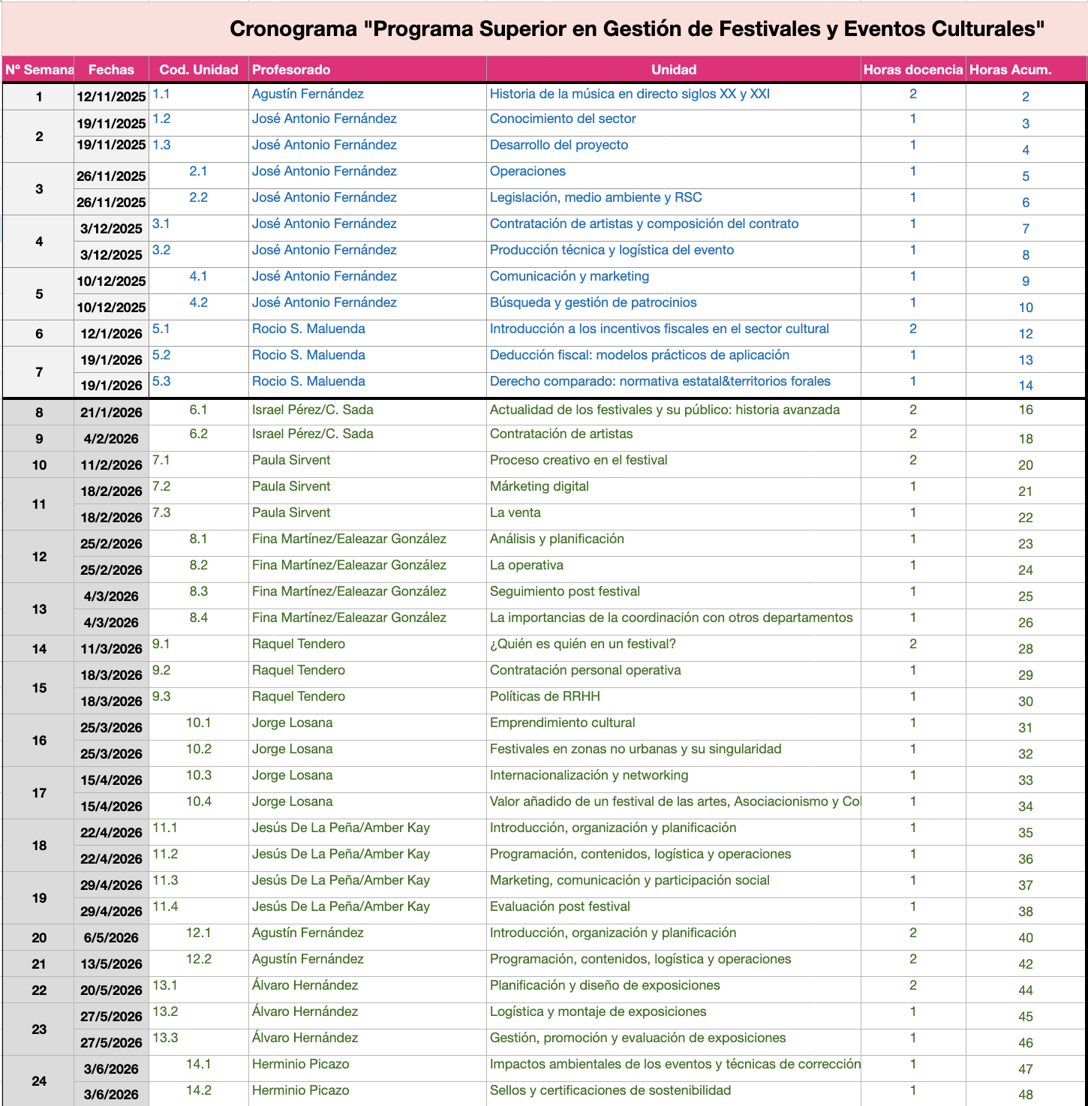1088x1106 pixels.
Task: Select the "Horas Acum." column header
Action: [x=1010, y=70]
